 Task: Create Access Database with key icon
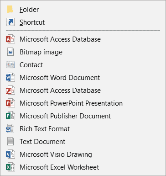pyautogui.click(x=83, y=91)
